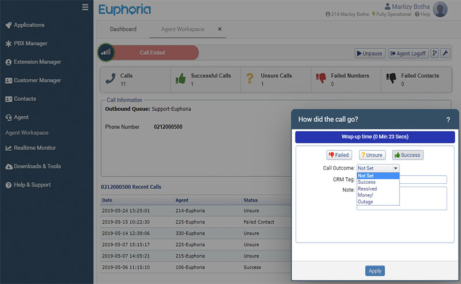
Task: Click the question icon for Help & Support
Action: 9,185
